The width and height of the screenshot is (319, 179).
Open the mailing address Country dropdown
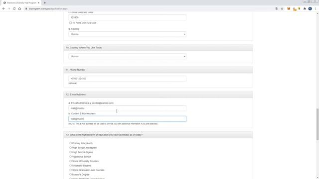128,34
